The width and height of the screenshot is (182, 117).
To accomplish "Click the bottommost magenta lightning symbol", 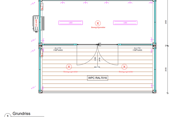I will click(33, 87).
